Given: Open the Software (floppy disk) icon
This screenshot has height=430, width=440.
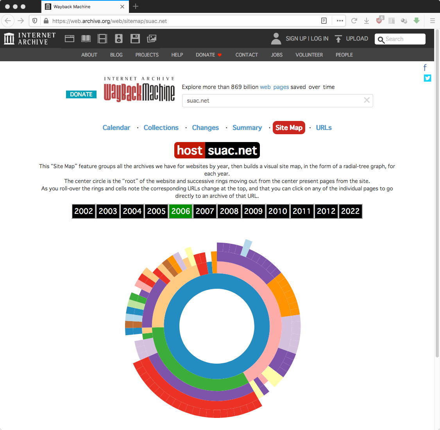Looking at the screenshot, I should pos(135,38).
